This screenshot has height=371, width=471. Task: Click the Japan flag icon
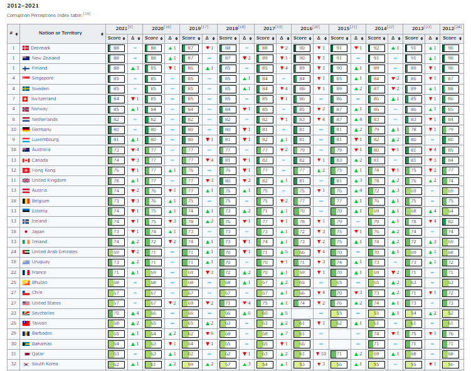point(26,232)
